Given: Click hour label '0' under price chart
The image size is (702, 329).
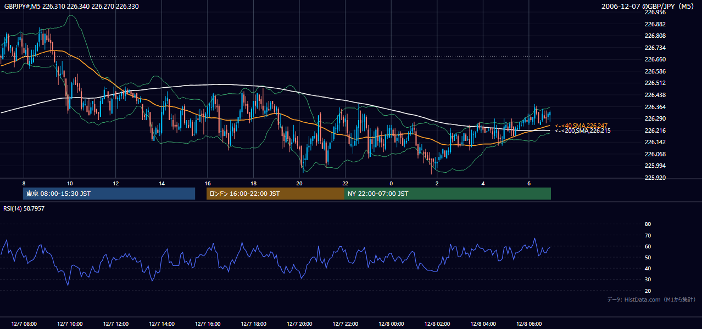Looking at the screenshot, I should tap(391, 183).
